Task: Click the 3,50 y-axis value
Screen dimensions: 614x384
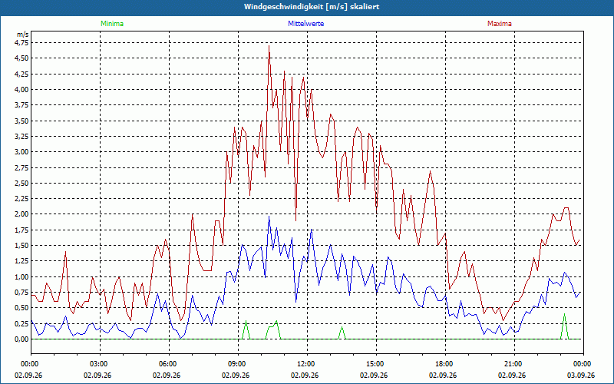Action: coord(21,121)
